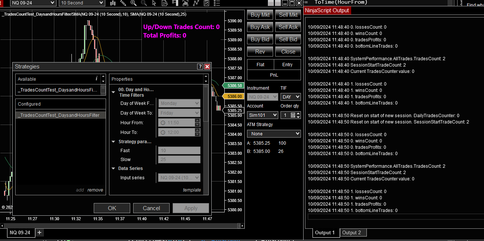Open the drawing tools pencil icon

123,3
